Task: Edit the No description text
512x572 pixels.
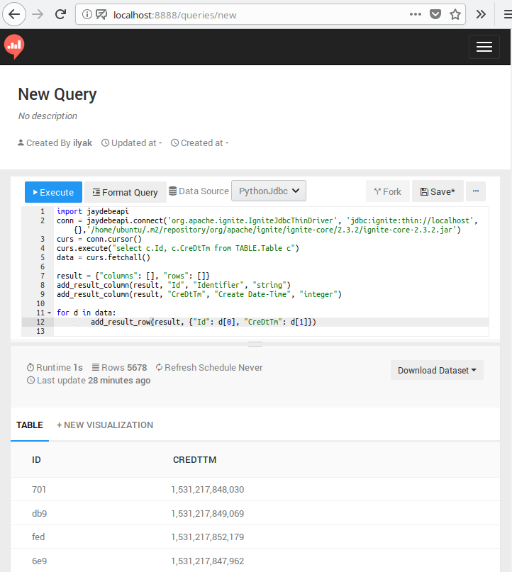Action: pyautogui.click(x=48, y=116)
